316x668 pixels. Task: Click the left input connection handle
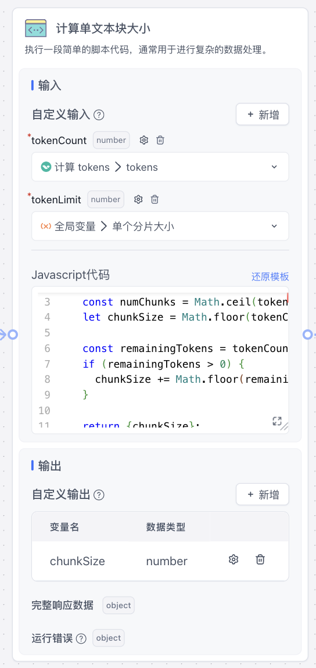click(13, 335)
